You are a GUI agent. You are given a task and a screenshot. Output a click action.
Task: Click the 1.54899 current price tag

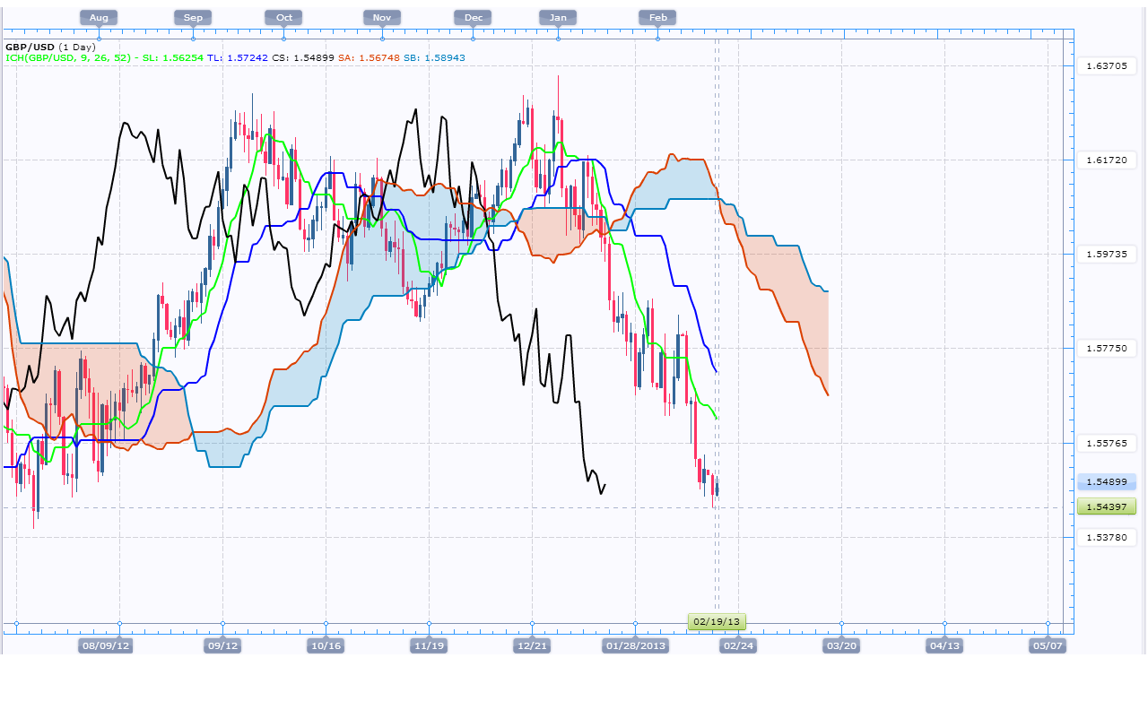1108,481
